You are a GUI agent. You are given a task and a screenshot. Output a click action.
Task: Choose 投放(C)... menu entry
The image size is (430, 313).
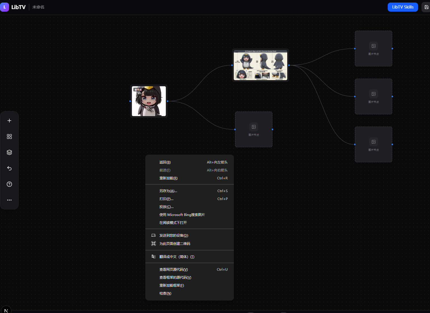190,207
